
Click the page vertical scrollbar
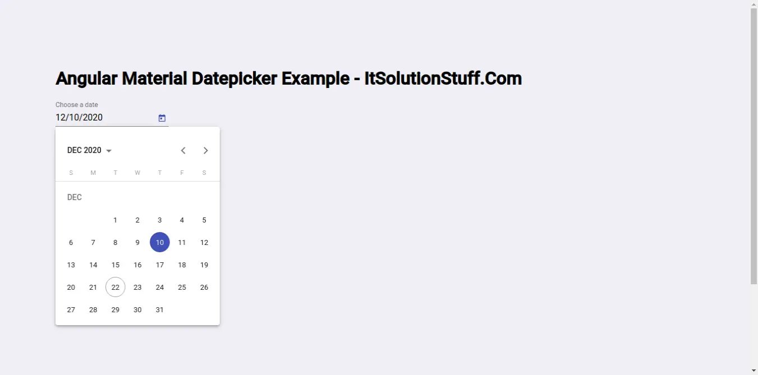click(754, 146)
